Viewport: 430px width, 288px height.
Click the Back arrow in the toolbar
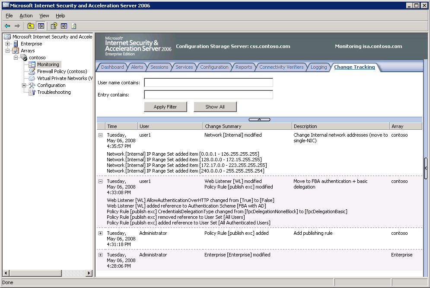coord(7,26)
